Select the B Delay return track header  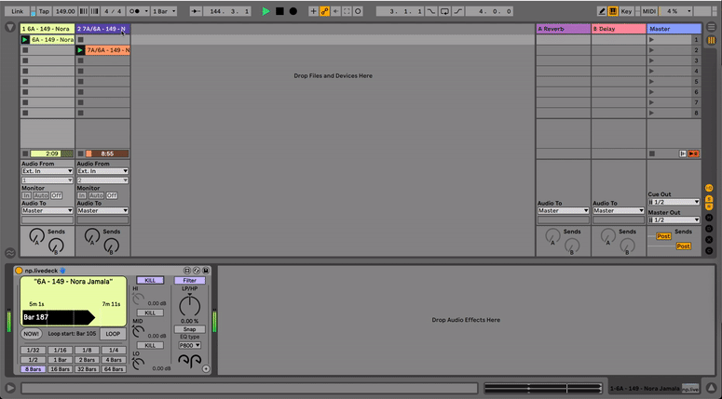click(619, 29)
